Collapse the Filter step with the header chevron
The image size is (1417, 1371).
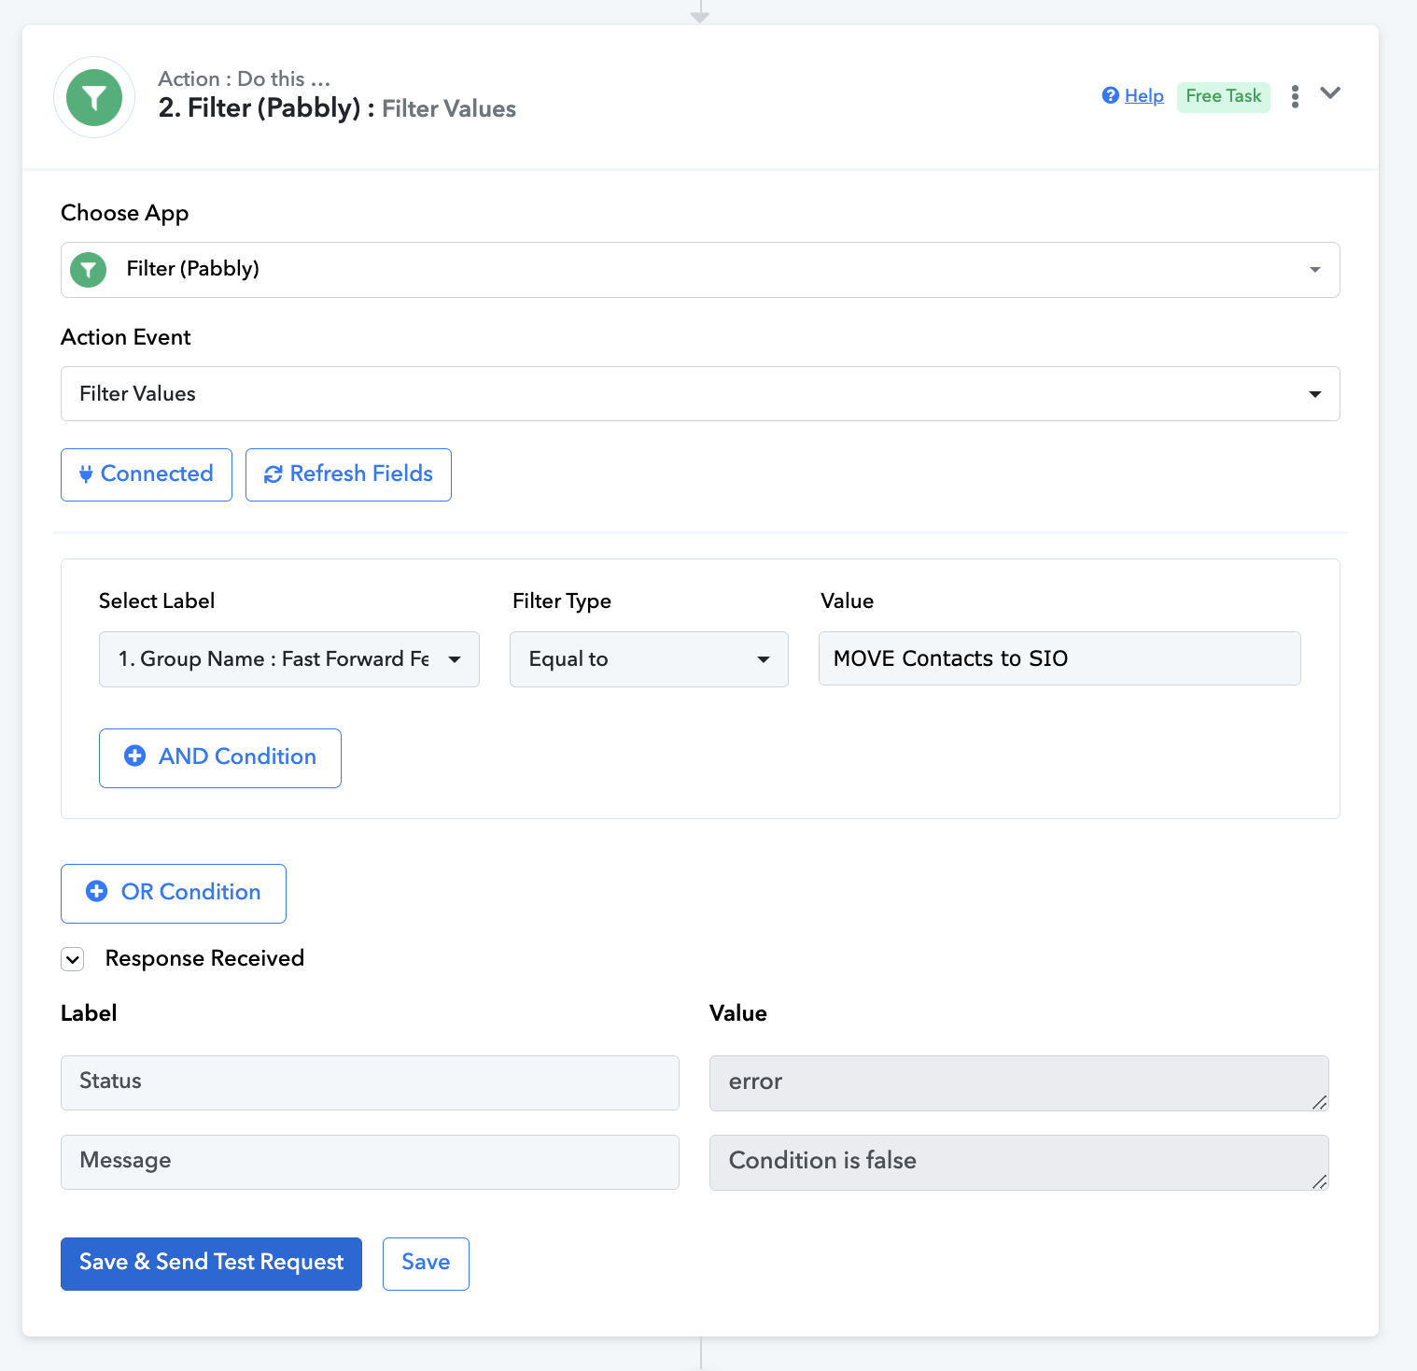(1330, 93)
